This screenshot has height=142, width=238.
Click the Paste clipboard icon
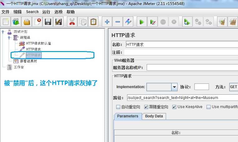tap(93, 22)
